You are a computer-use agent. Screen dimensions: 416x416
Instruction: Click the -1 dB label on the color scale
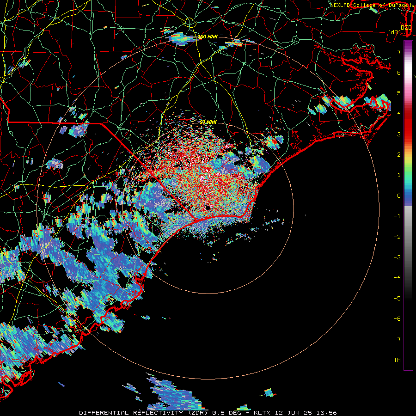397,216
